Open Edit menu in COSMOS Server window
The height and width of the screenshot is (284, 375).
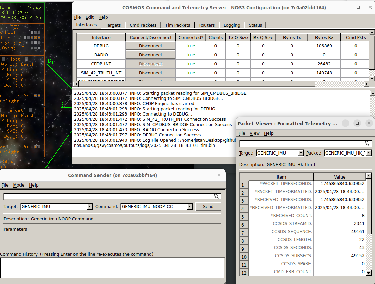89,17
